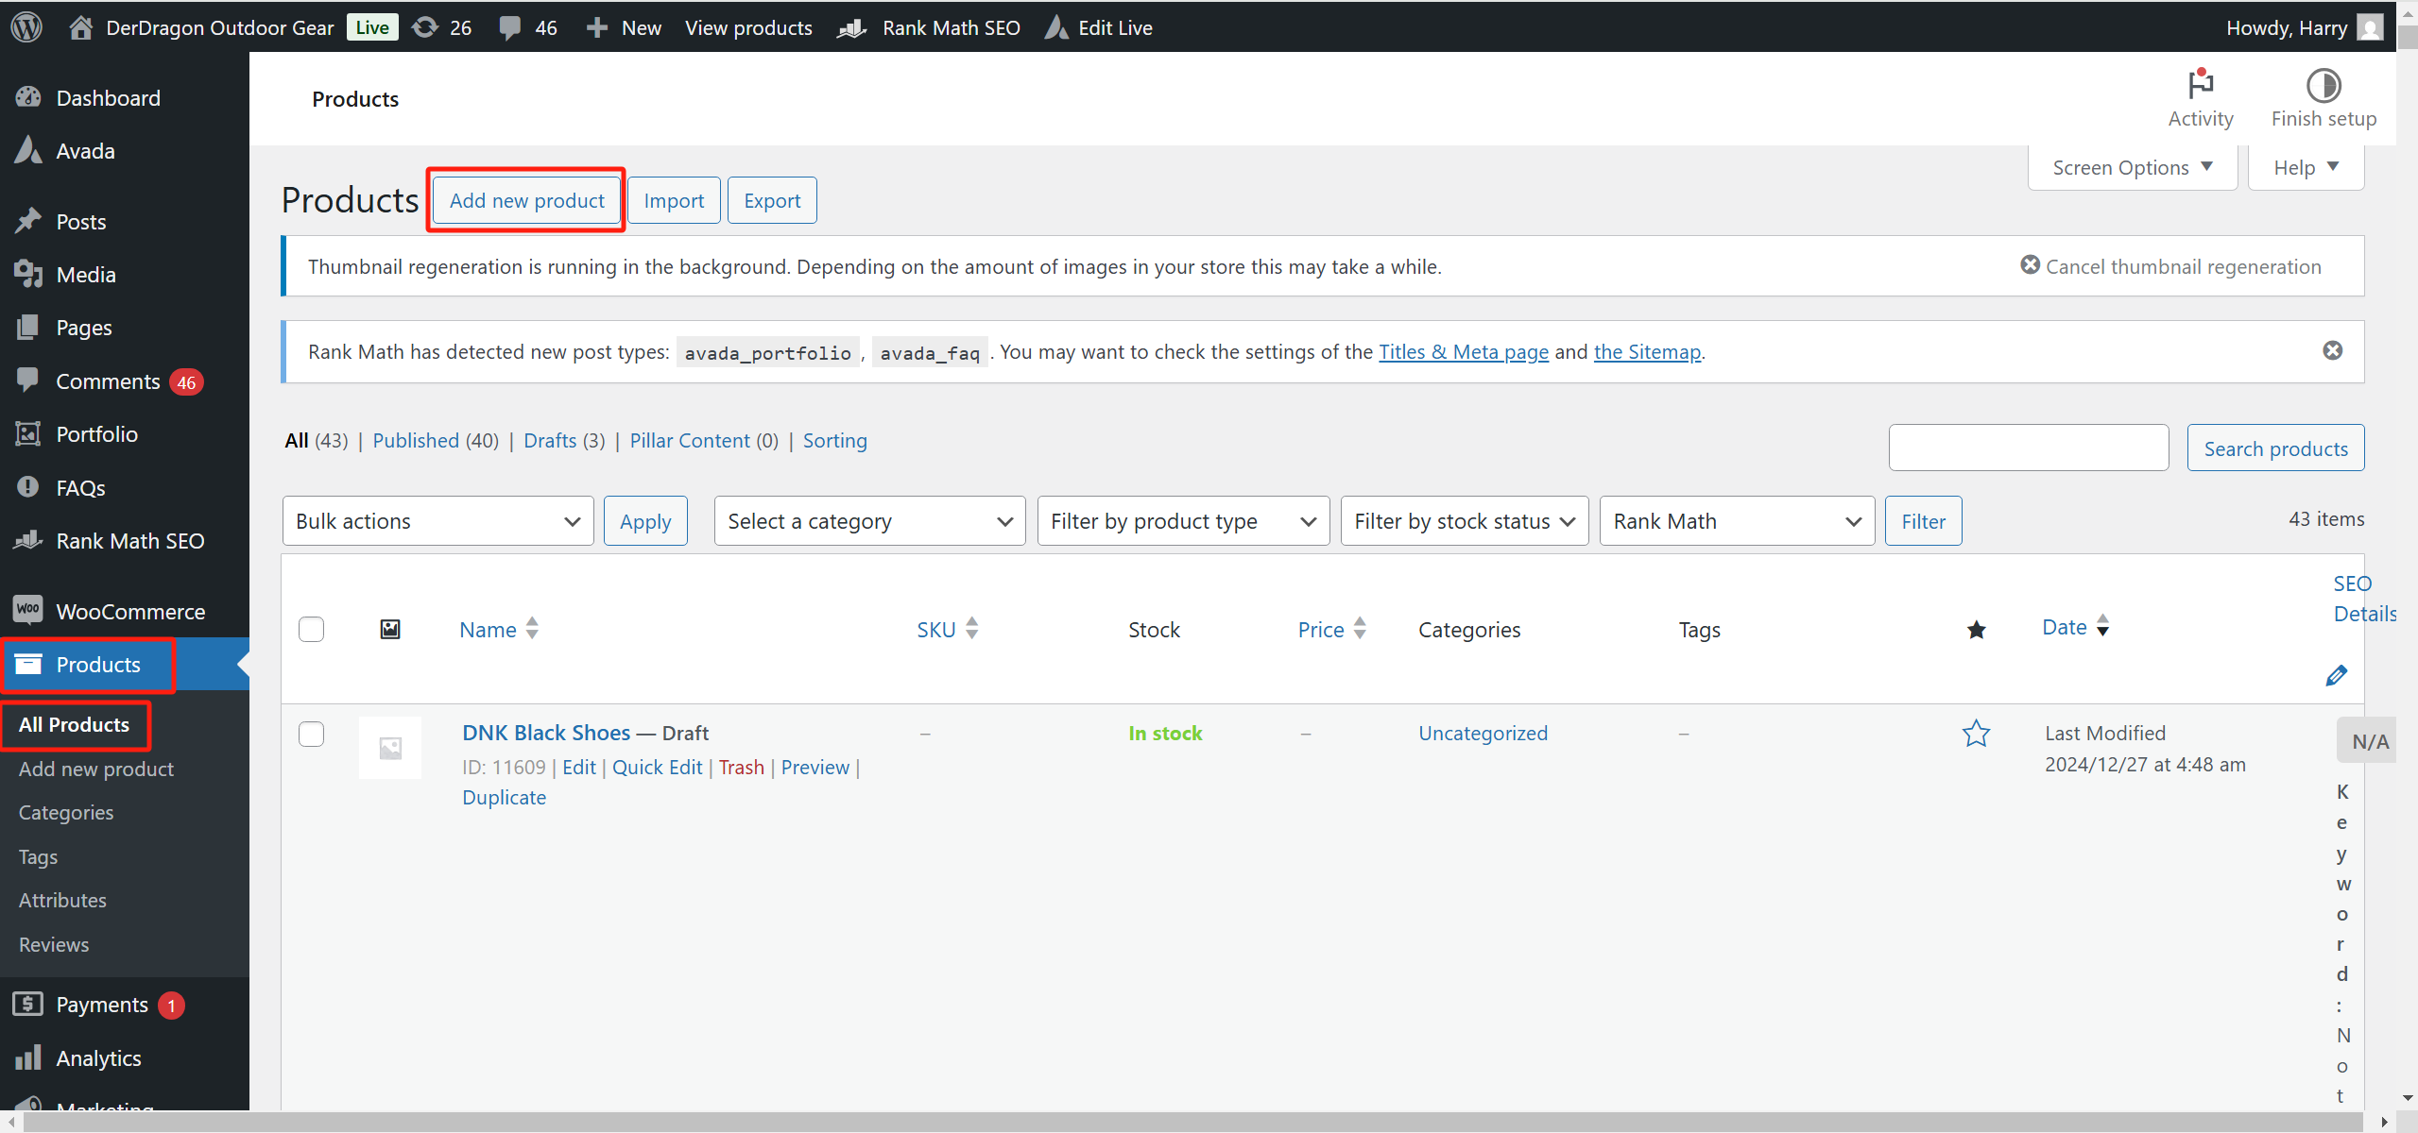Dismiss the Rank Math notice
The image size is (2418, 1133).
[x=2332, y=350]
